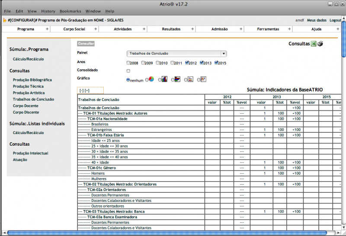Select the pie chart graph icon
This screenshot has height=236, width=346.
coord(151,80)
